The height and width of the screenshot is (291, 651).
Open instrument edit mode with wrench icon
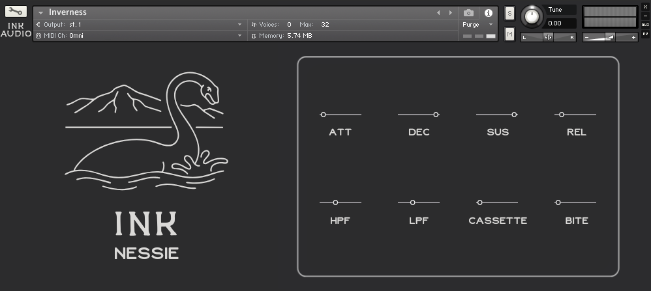[16, 12]
